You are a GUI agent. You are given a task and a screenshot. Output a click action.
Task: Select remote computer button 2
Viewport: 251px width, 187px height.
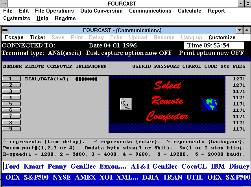pos(11,85)
